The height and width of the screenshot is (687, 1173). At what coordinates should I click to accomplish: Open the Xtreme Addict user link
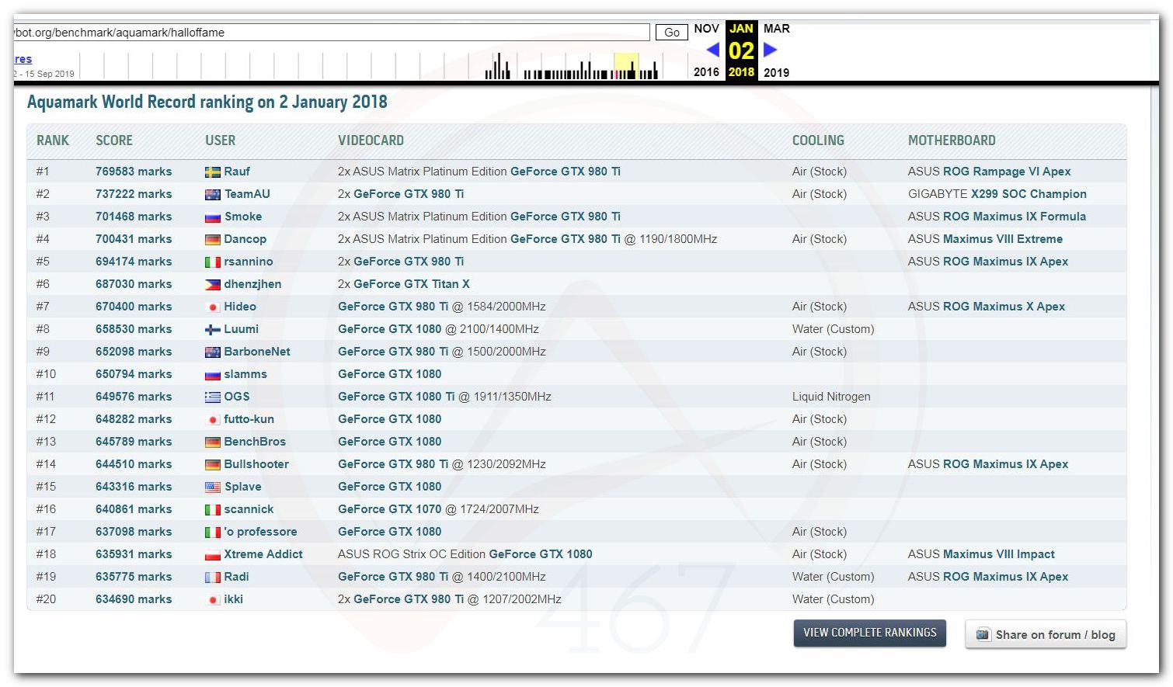(263, 554)
